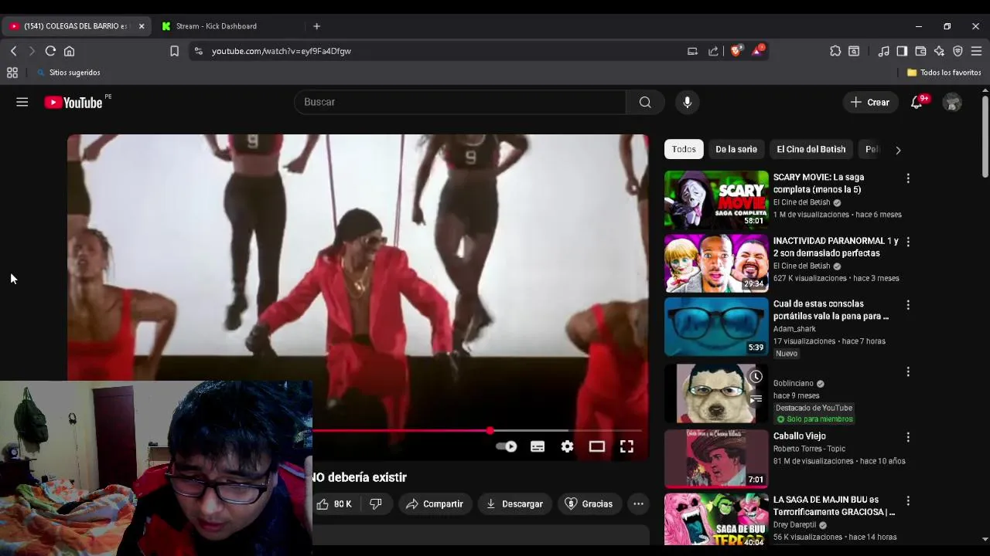This screenshot has width=990, height=556.
Task: Open the player settings gear
Action: [x=567, y=446]
